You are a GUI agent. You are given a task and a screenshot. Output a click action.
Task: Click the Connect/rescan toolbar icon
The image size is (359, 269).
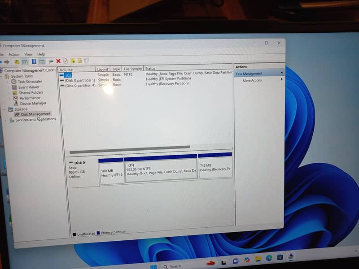(51, 61)
